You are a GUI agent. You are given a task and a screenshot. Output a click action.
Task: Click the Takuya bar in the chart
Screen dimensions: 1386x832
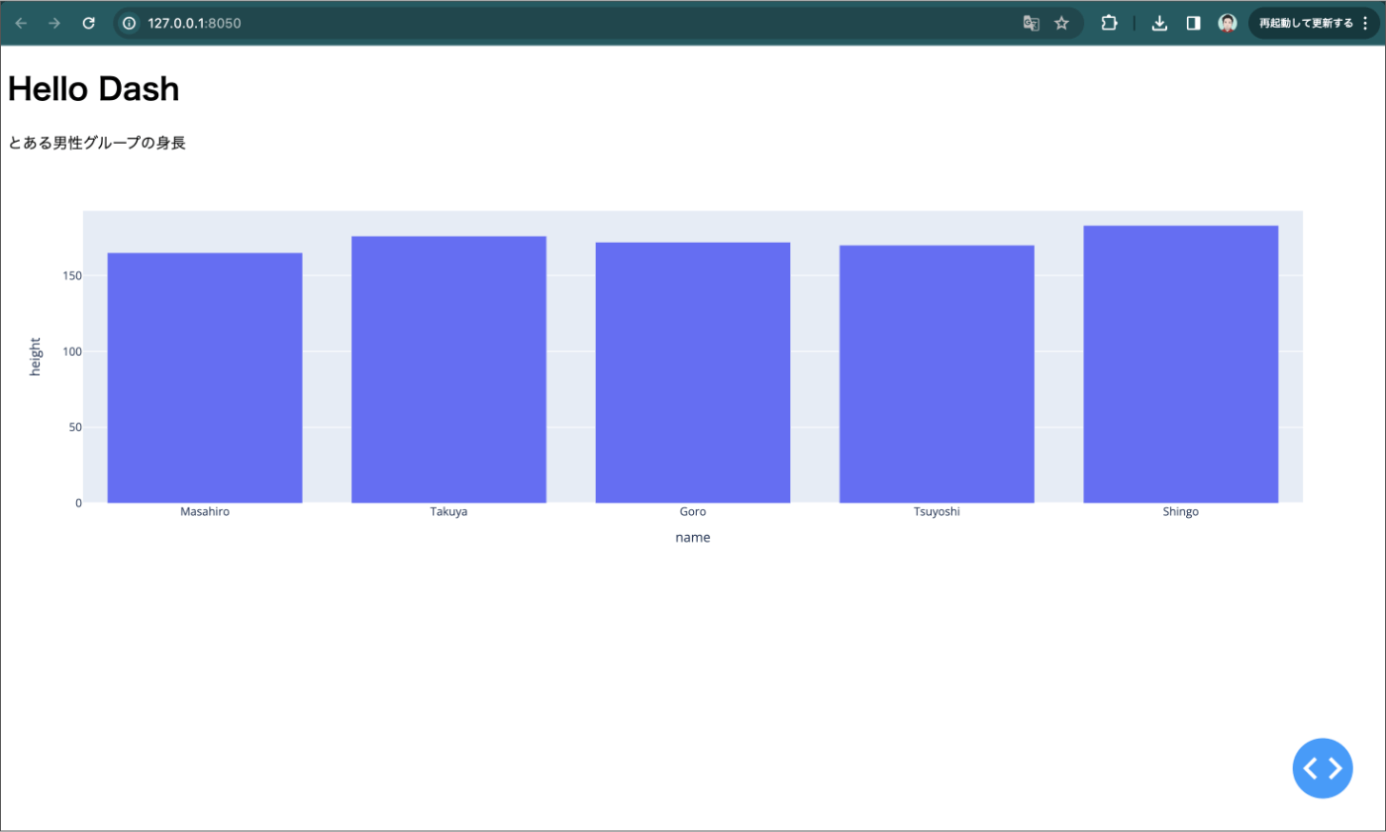click(x=448, y=369)
